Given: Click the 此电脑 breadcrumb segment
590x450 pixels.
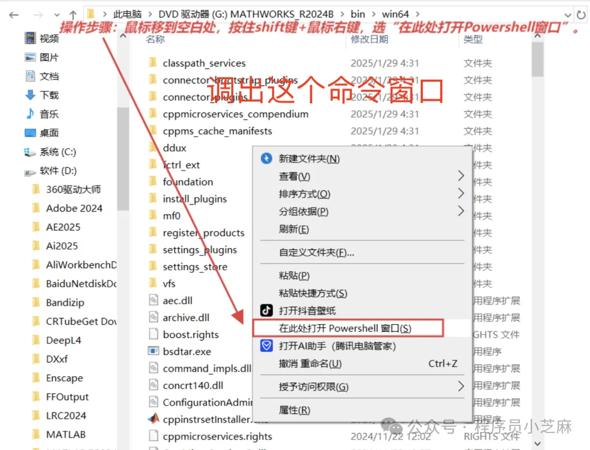Looking at the screenshot, I should point(127,14).
